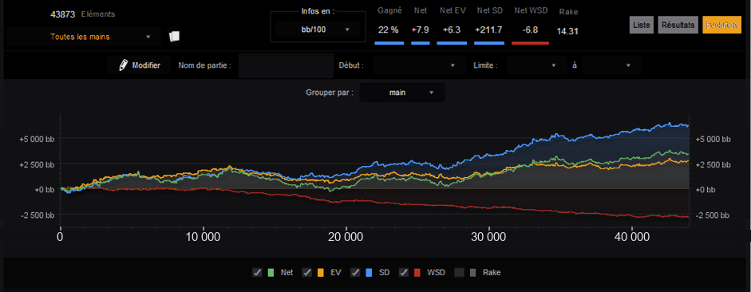Screen dimensions: 751x292
Task: Click the pencil icon on Modifier
Action: [124, 65]
